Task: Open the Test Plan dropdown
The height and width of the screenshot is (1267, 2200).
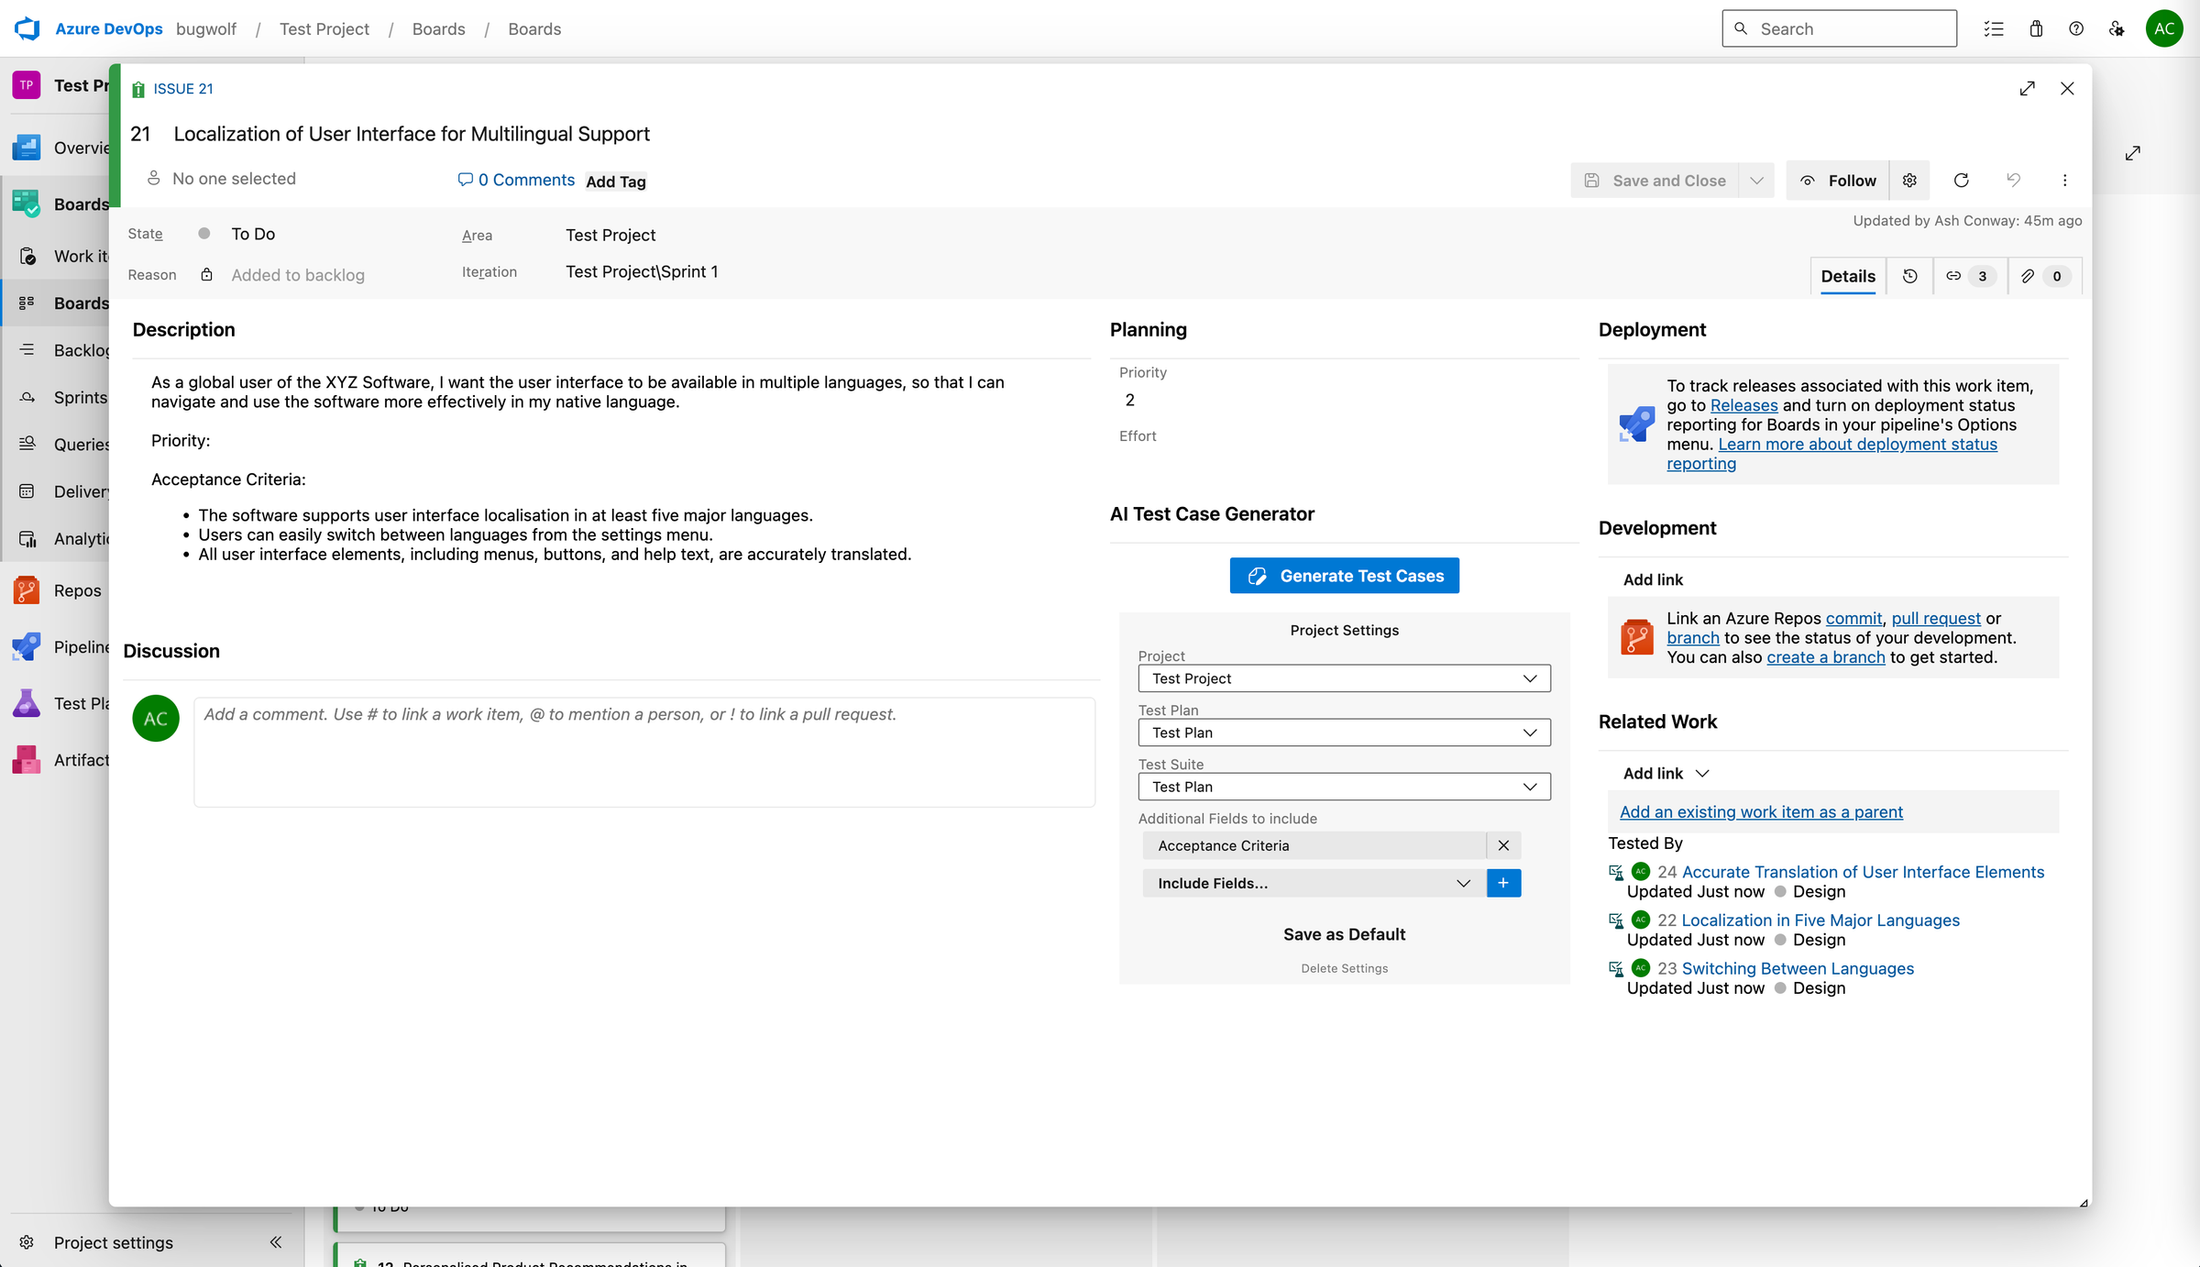Action: [x=1344, y=733]
